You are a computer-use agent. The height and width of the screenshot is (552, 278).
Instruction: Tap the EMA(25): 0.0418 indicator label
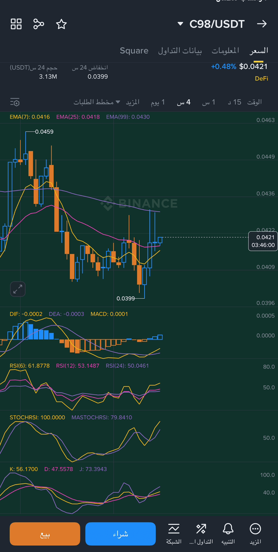pos(78,117)
